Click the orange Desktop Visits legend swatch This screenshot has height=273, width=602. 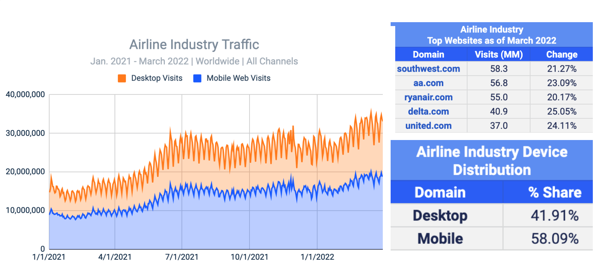(x=122, y=78)
